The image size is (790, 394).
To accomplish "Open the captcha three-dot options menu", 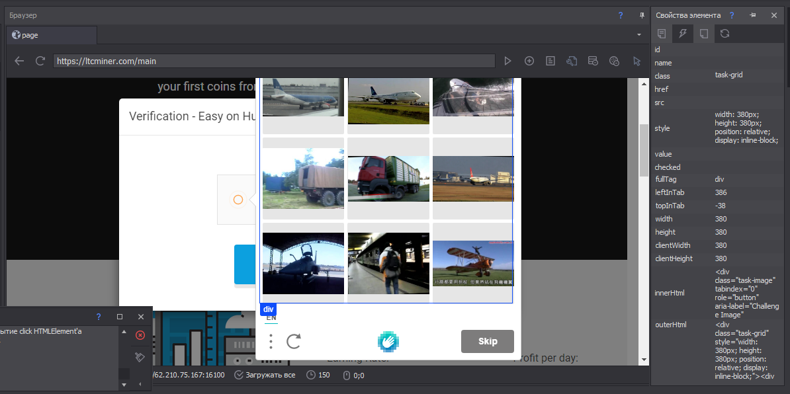I will pyautogui.click(x=271, y=341).
